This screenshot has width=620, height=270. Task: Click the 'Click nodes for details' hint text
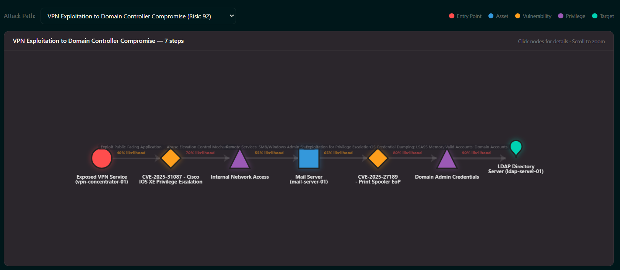[561, 41]
